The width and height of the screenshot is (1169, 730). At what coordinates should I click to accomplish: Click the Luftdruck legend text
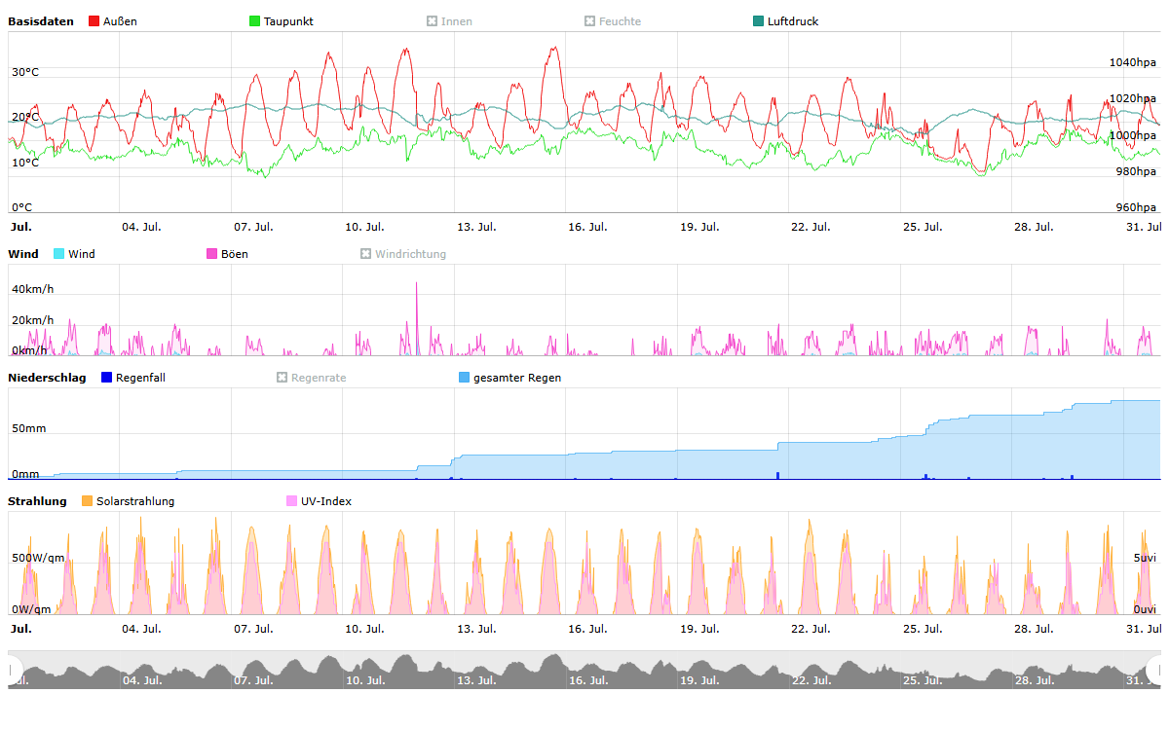coord(792,21)
